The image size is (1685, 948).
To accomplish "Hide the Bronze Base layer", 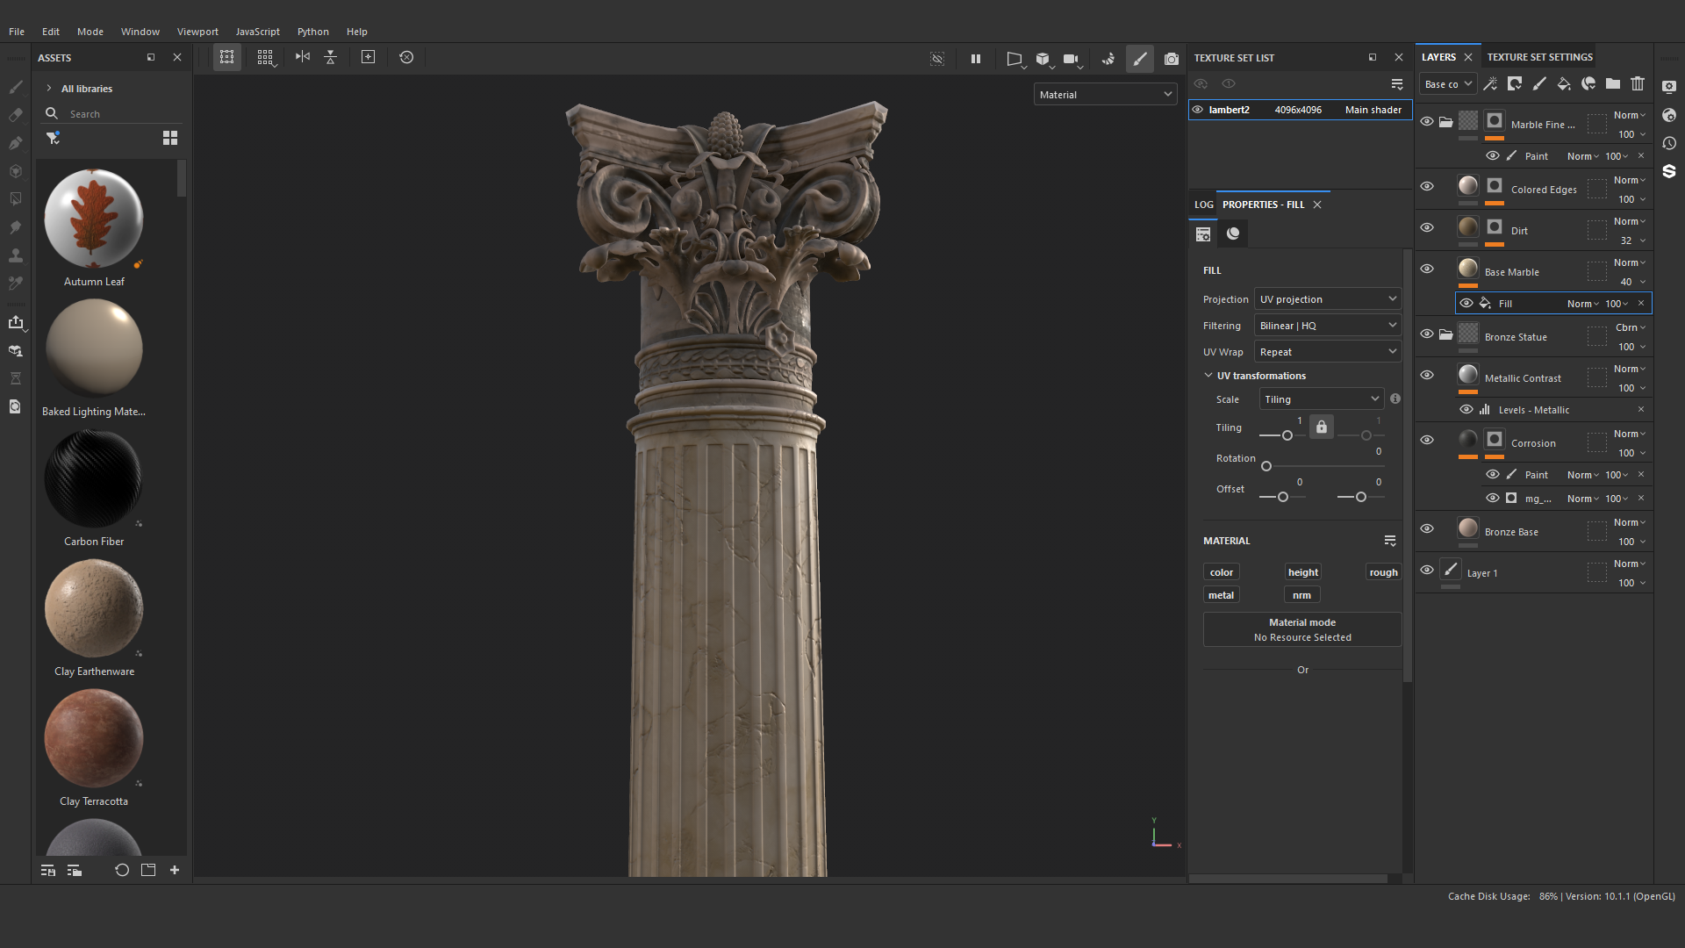I will pos(1427,528).
